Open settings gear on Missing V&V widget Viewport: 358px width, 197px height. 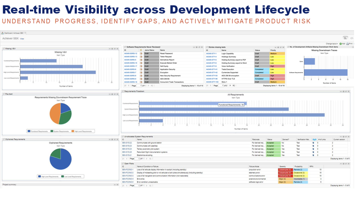pos(112,48)
